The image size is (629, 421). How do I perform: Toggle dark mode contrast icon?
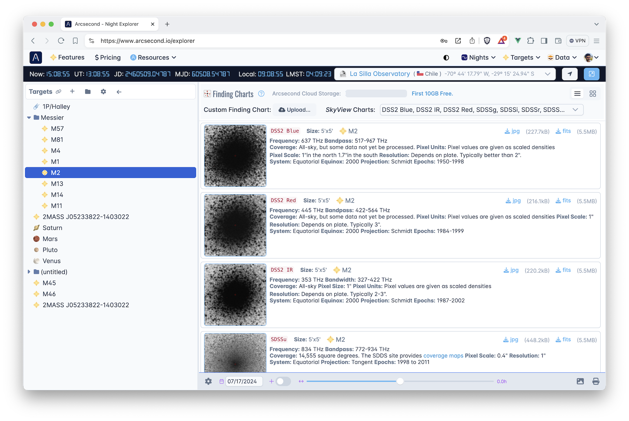point(446,58)
